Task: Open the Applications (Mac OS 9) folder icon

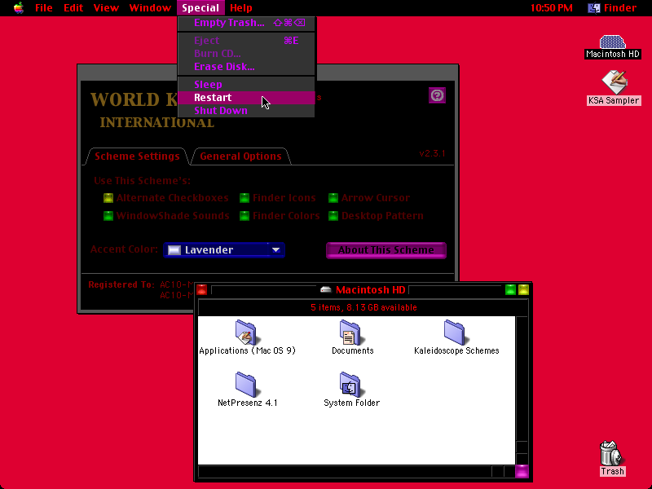Action: 246,333
